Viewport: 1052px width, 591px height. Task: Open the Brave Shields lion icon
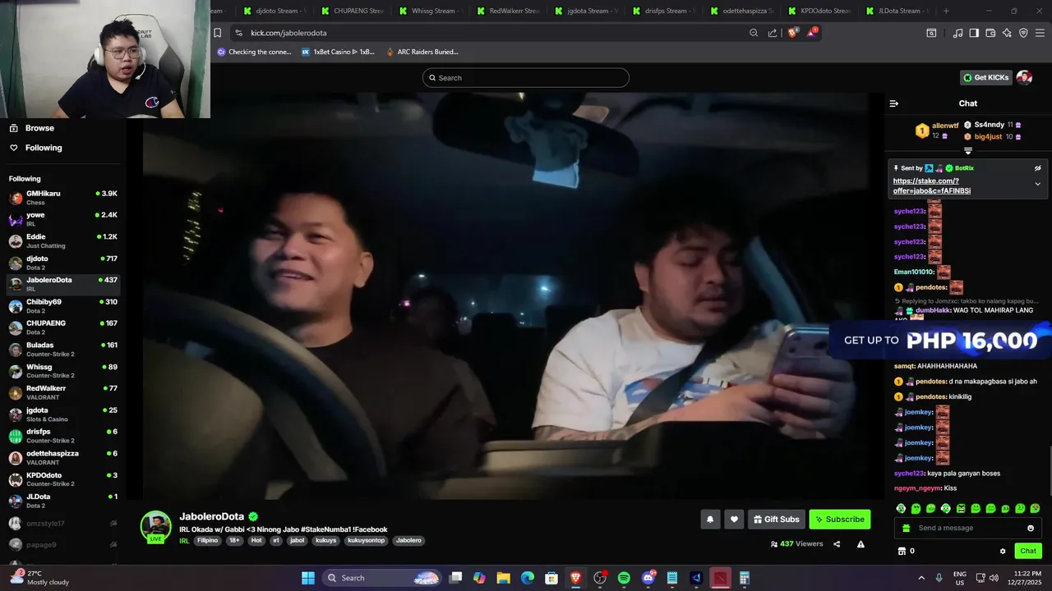click(793, 33)
